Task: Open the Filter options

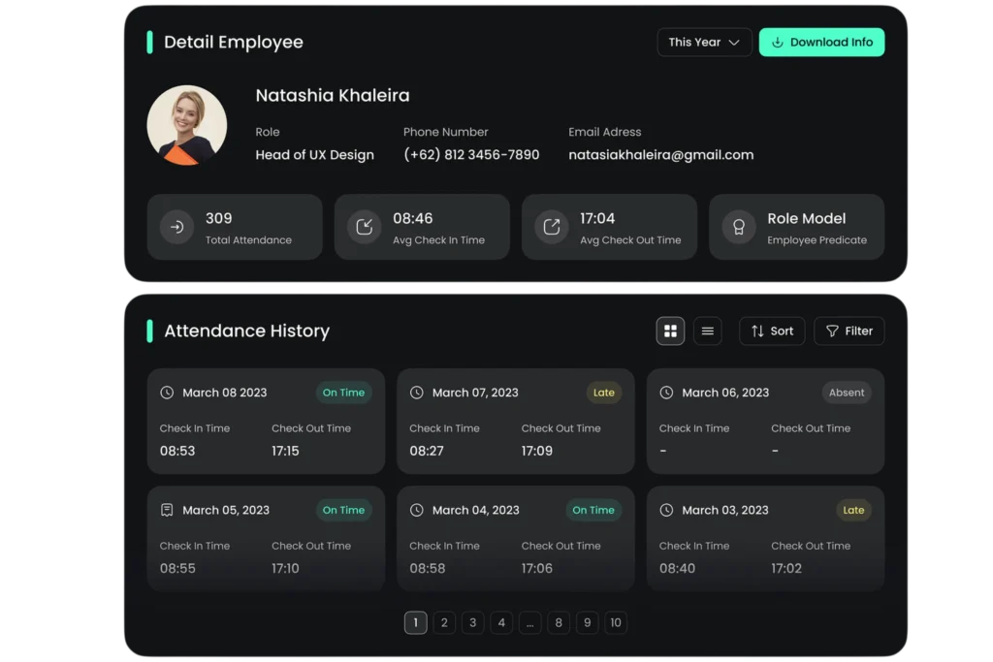Action: click(x=849, y=331)
